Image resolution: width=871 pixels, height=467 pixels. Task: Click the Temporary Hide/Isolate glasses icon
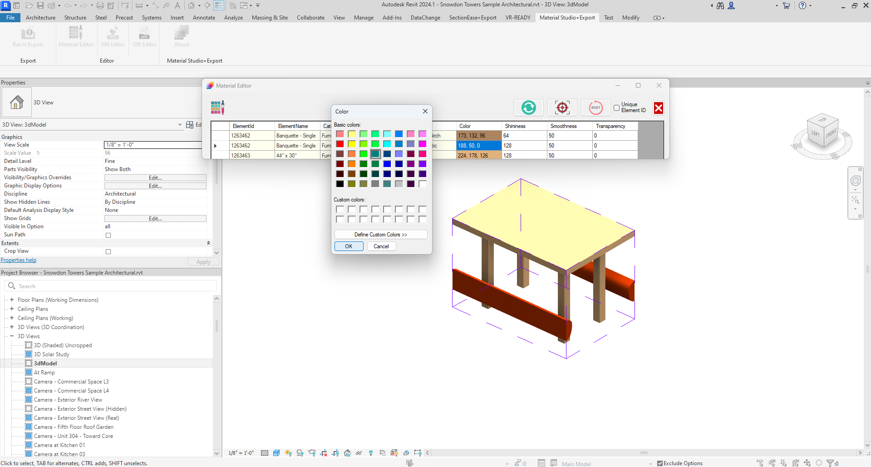click(359, 453)
